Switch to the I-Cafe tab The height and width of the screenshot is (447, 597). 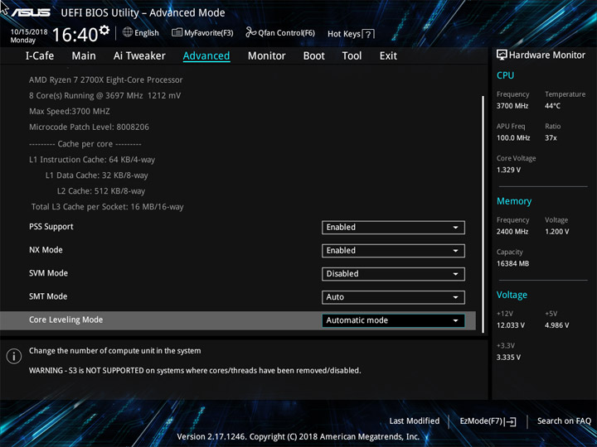coord(40,56)
